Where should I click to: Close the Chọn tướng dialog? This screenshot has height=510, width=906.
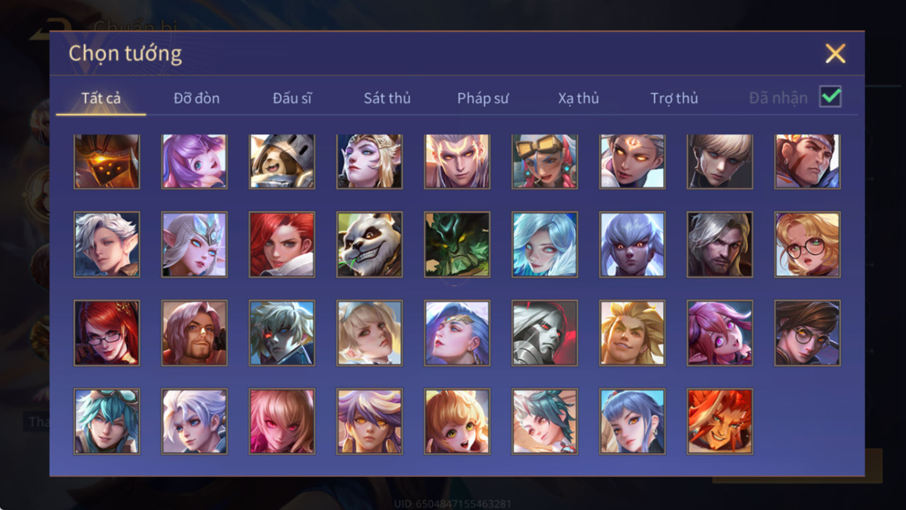pos(835,53)
